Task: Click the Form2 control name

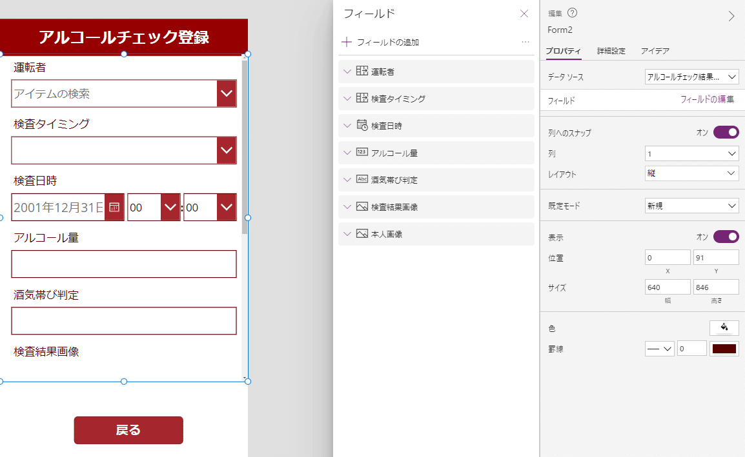Action: (x=560, y=30)
